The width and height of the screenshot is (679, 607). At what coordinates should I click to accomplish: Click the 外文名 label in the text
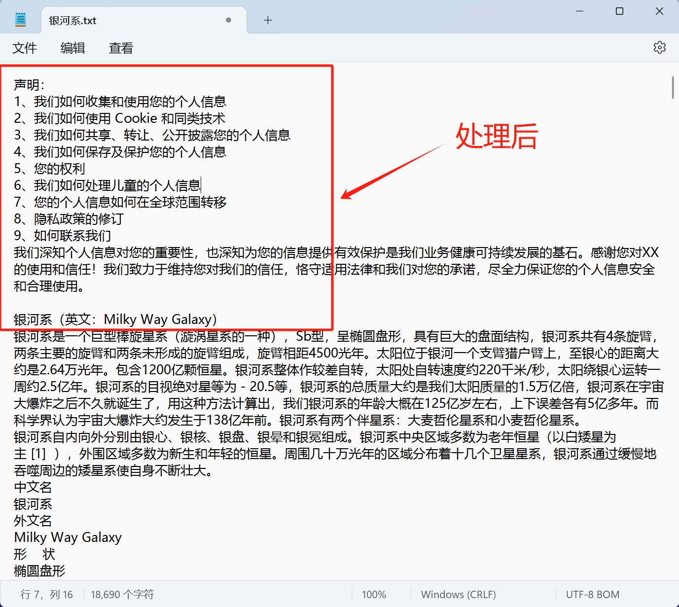pos(32,520)
